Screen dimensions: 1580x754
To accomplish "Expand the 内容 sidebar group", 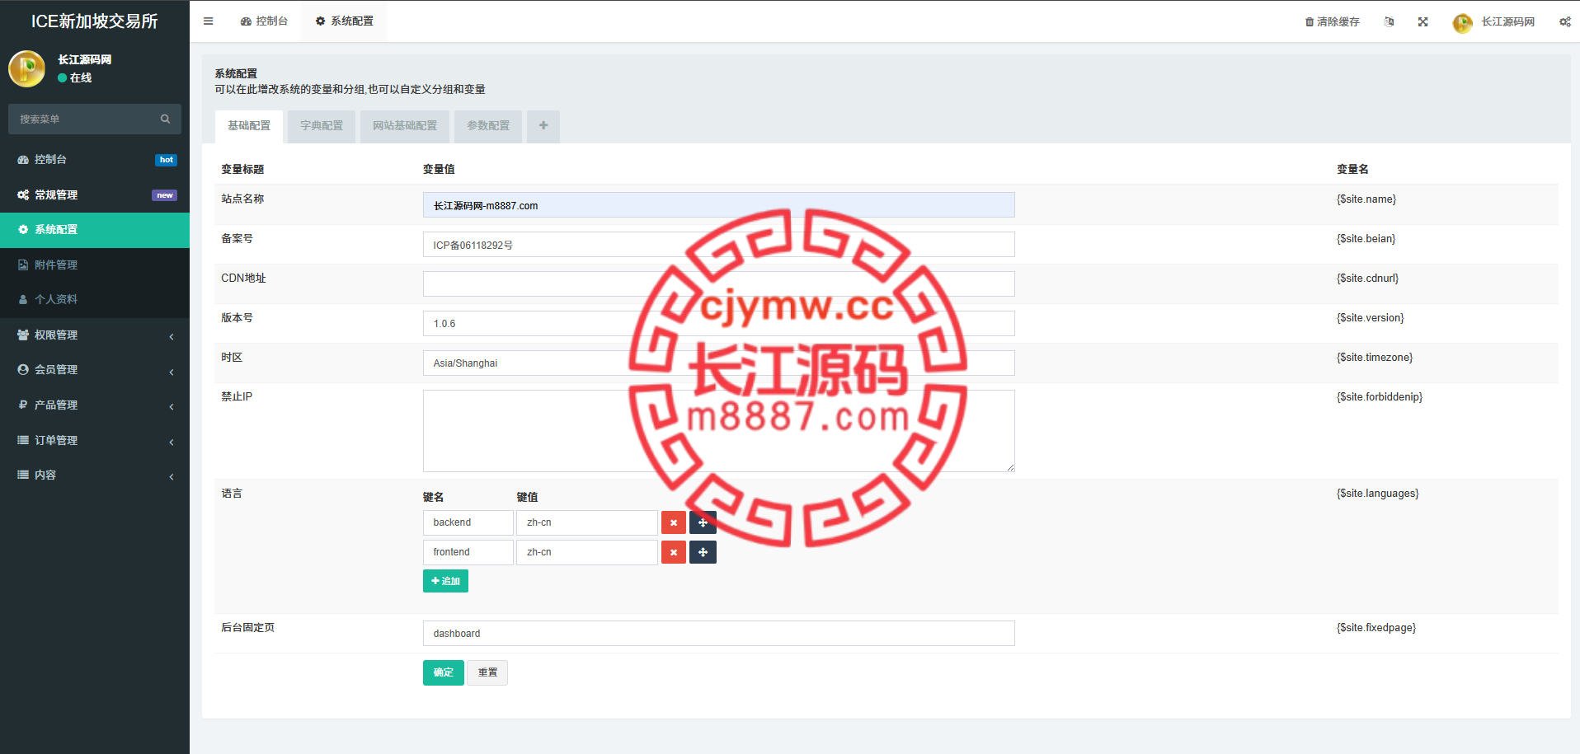I will click(x=95, y=475).
